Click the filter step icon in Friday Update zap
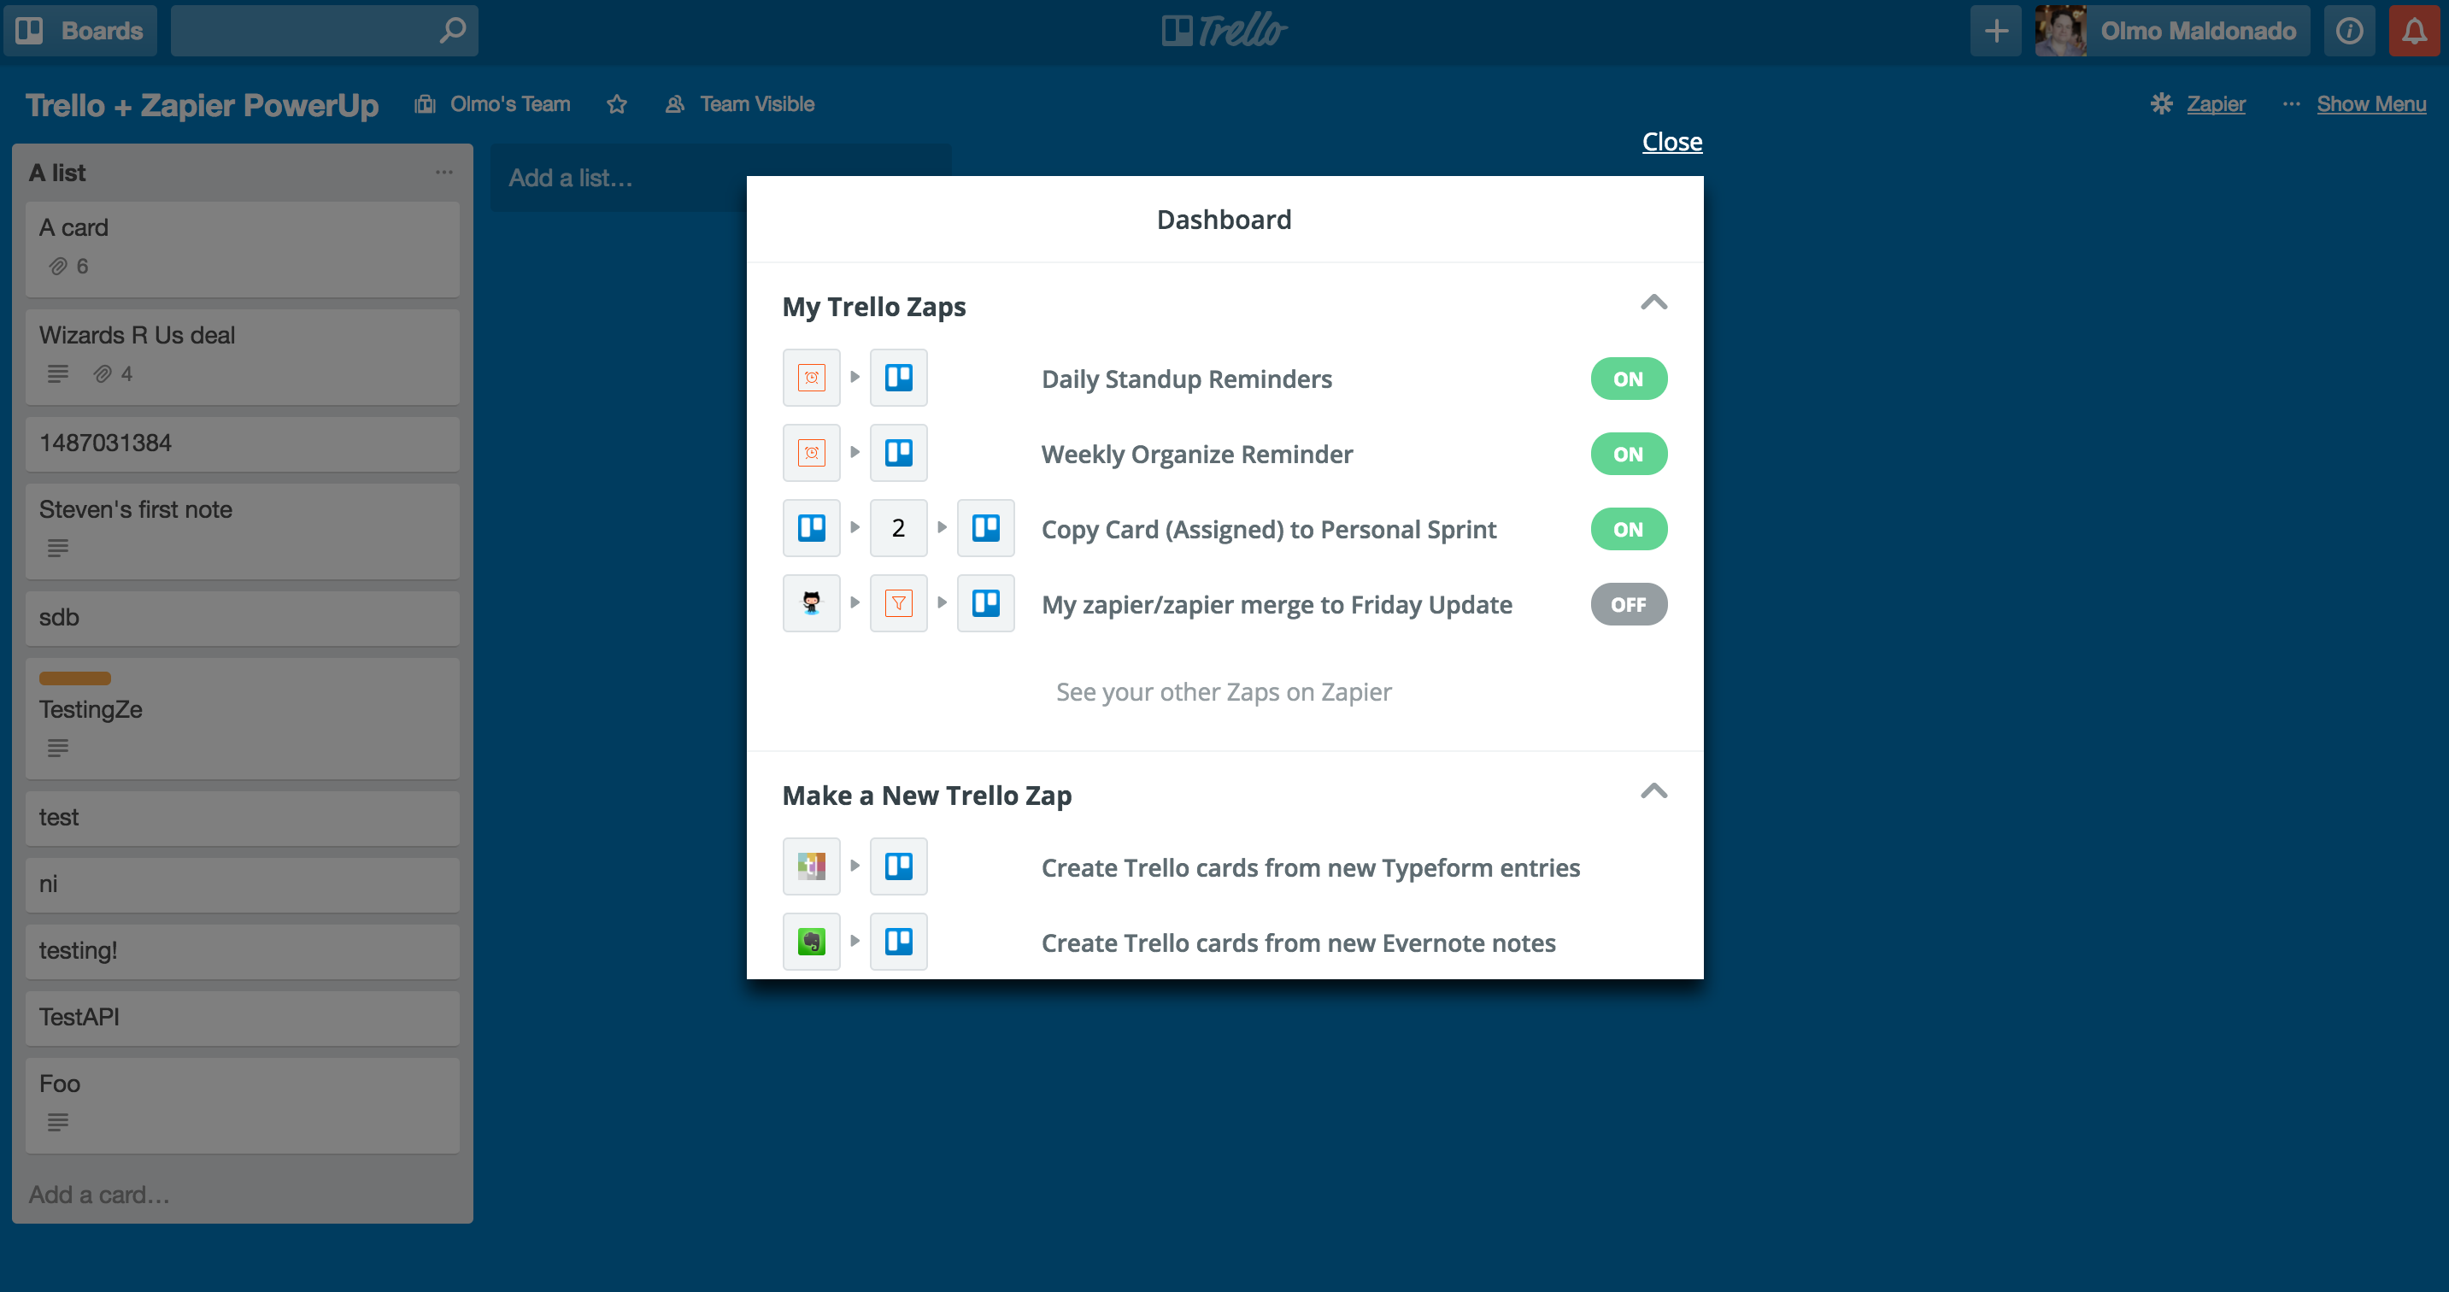The image size is (2449, 1292). pyautogui.click(x=897, y=602)
